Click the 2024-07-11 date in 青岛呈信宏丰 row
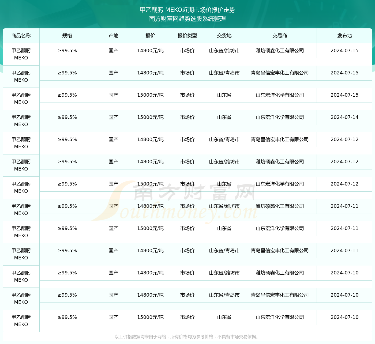Viewport: 375px width, 344px height. click(x=344, y=251)
